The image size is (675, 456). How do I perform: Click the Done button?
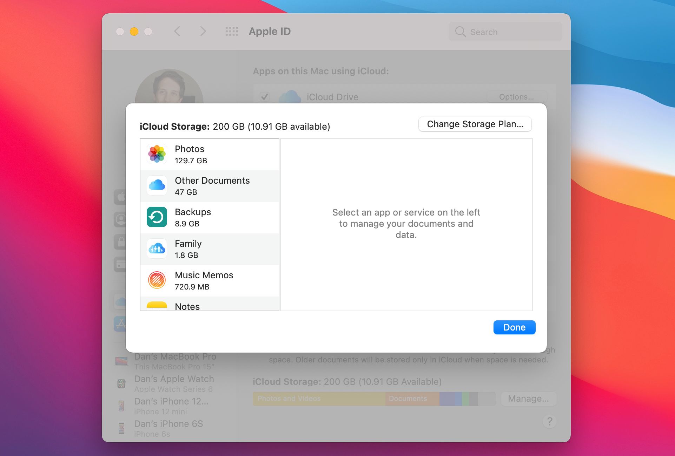pyautogui.click(x=515, y=327)
